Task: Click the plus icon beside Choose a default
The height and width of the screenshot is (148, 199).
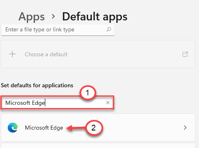Action: [12, 54]
